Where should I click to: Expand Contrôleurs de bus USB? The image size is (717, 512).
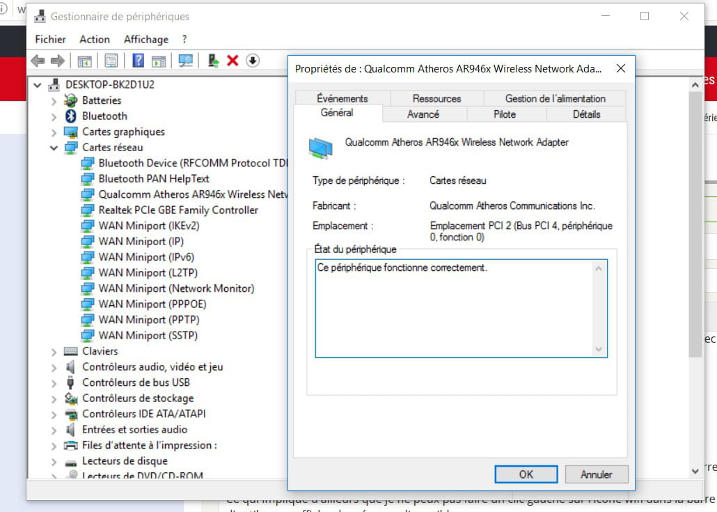click(x=54, y=383)
